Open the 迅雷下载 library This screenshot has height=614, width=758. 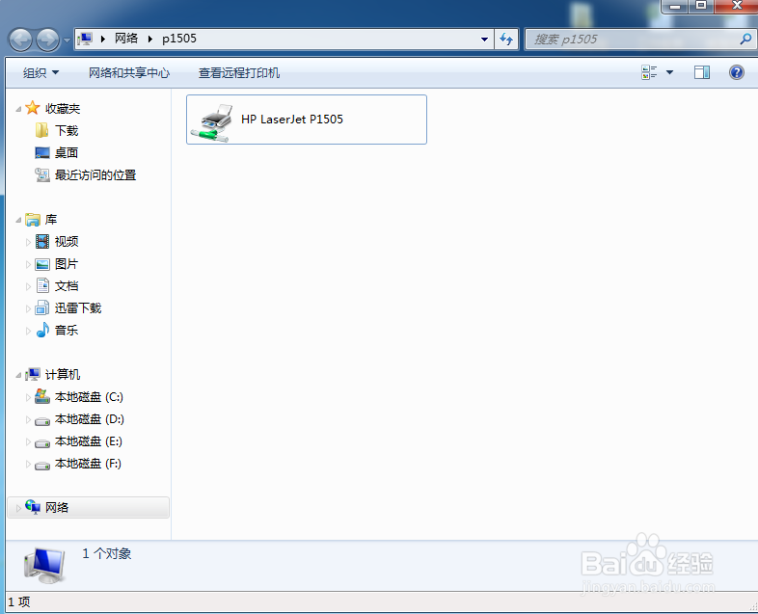click(x=78, y=308)
